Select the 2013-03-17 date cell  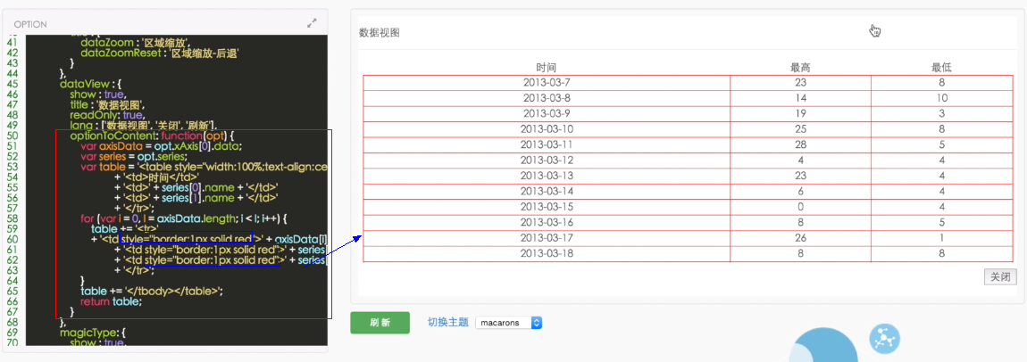[547, 238]
